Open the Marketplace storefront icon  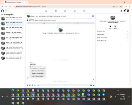click(75, 11)
